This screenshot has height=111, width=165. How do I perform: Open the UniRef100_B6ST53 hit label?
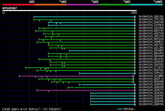(151, 31)
